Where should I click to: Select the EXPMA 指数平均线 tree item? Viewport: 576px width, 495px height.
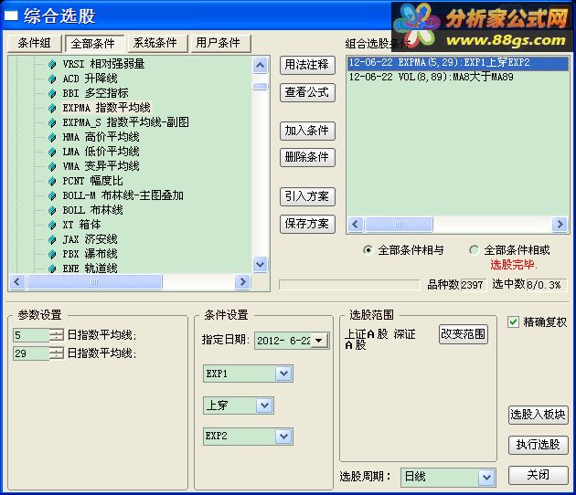[107, 108]
